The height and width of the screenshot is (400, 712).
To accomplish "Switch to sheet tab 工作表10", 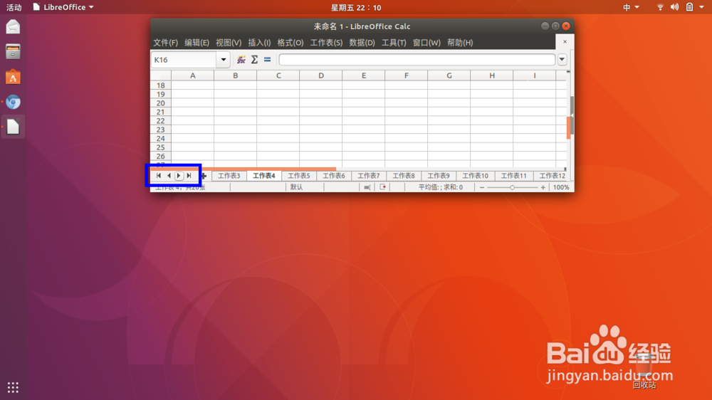I will click(476, 176).
